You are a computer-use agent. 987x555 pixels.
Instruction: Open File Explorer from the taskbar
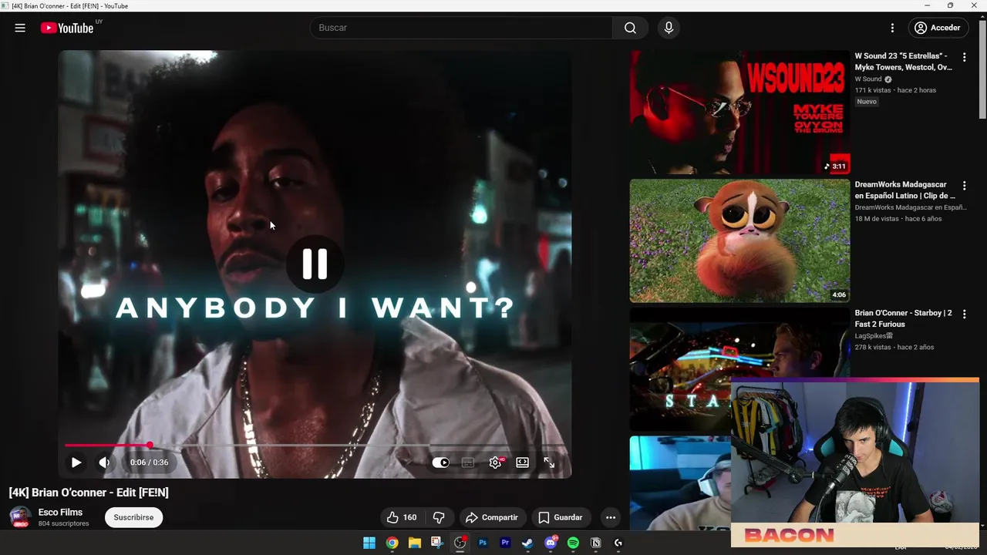point(415,543)
